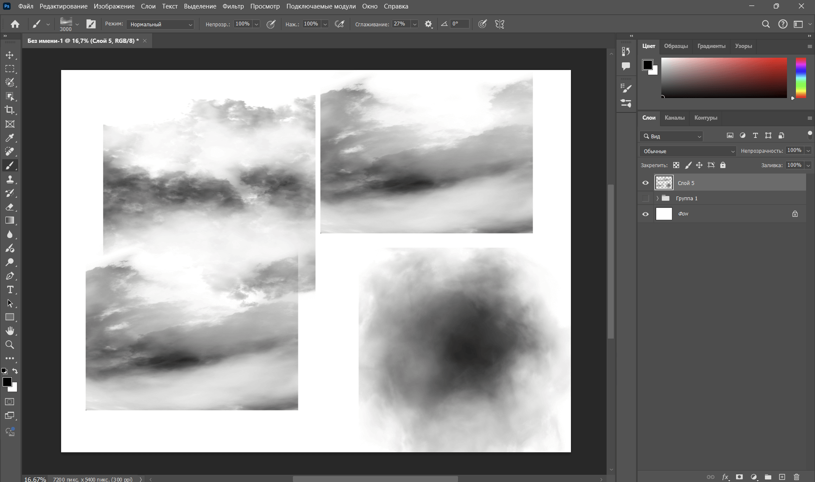Click the Слой 5 layer thumbnail
This screenshot has height=482, width=815.
point(664,183)
